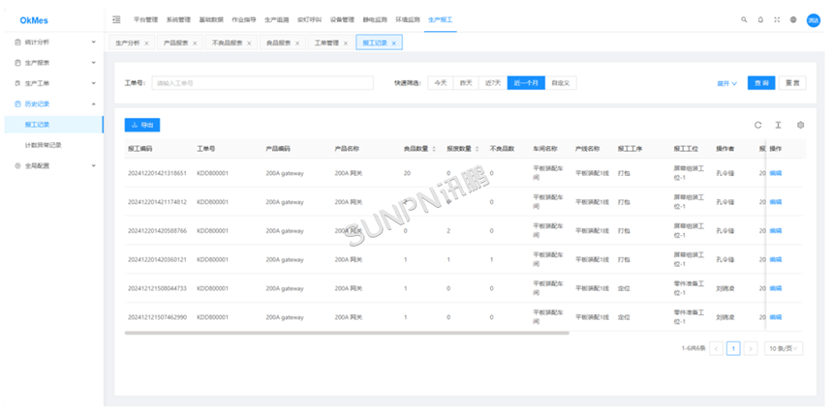
Task: Click the 报工编码 column header
Action: [x=140, y=149]
